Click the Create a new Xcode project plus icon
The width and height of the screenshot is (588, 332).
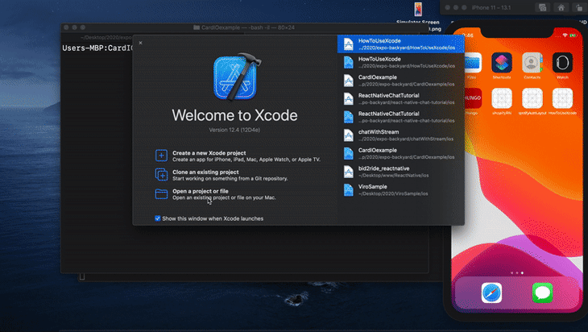click(161, 156)
